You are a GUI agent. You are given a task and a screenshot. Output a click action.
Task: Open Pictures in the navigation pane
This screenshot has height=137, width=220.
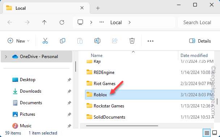[x=27, y=114]
